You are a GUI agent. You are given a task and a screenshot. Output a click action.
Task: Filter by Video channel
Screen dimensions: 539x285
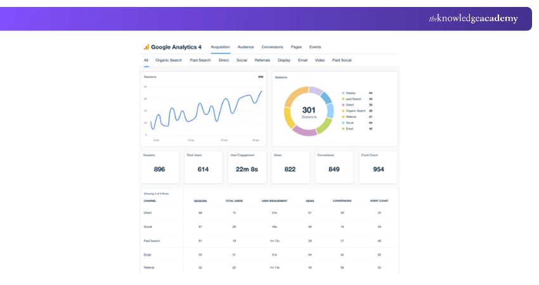pyautogui.click(x=320, y=60)
